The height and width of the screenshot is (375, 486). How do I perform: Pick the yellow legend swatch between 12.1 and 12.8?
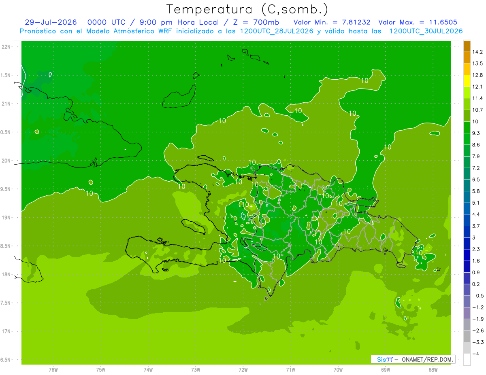tap(467, 81)
